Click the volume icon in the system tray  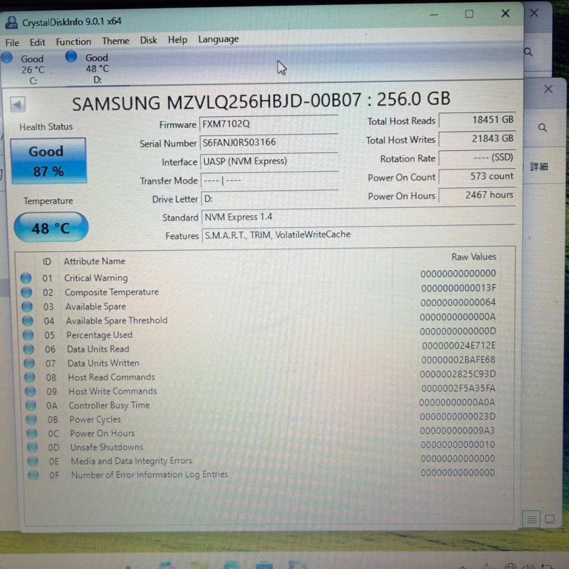[528, 566]
